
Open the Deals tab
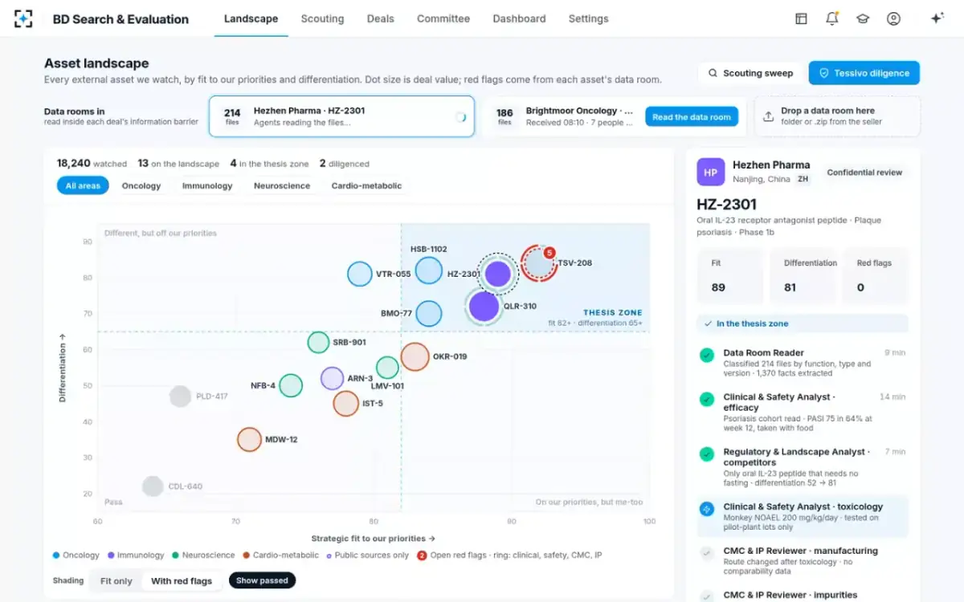coord(380,18)
